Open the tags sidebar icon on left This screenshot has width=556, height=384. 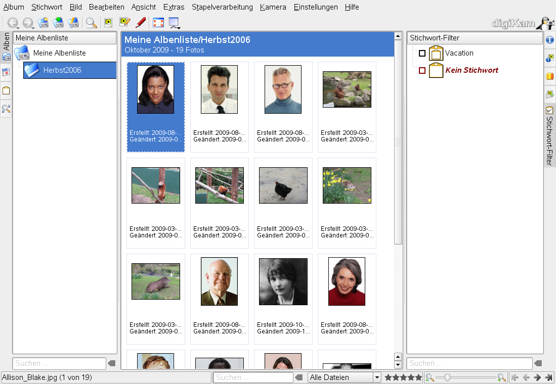[x=6, y=90]
